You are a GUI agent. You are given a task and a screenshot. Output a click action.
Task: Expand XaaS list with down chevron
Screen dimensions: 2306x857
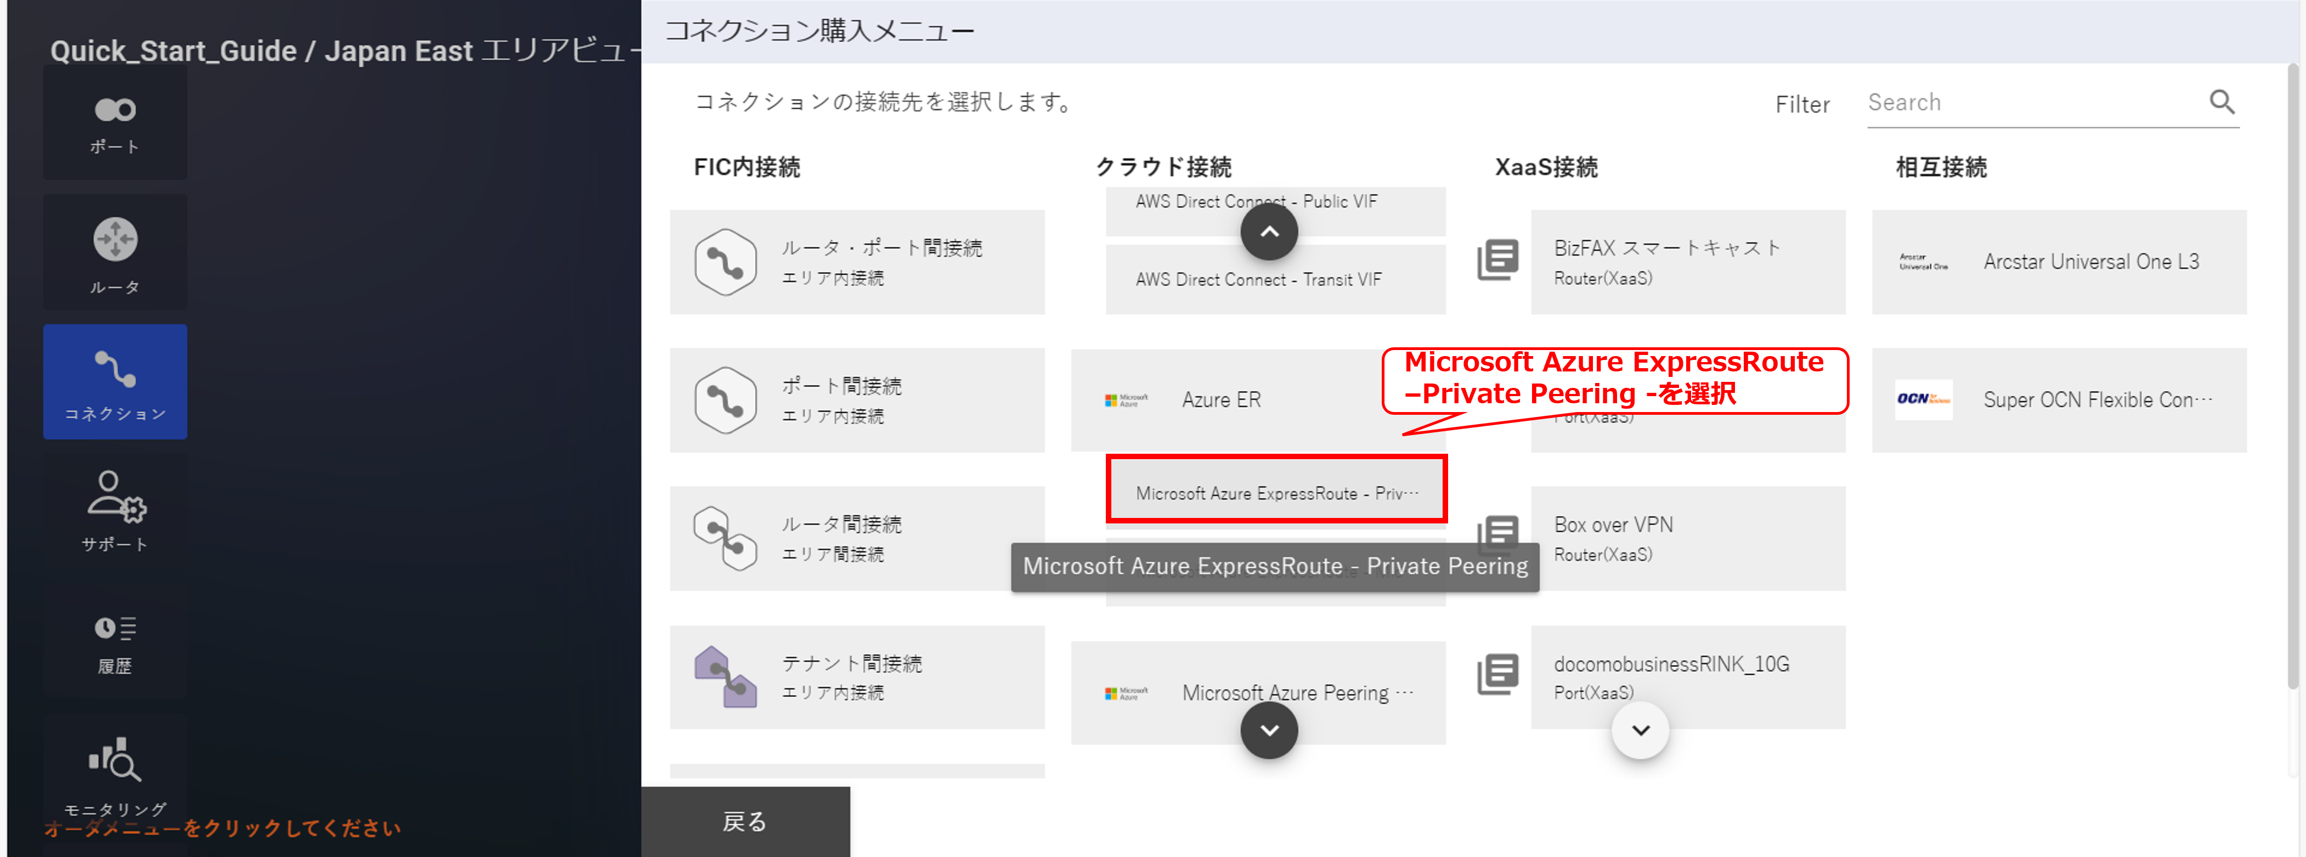click(1640, 731)
